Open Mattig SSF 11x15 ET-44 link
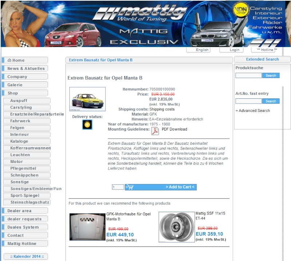The image size is (291, 261). [x=211, y=216]
